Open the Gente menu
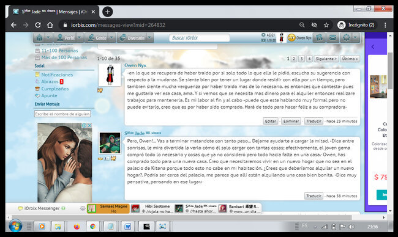 tap(97, 38)
